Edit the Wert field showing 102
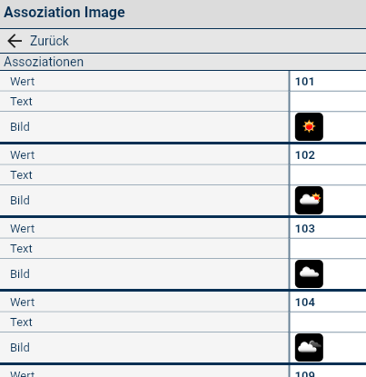 328,155
